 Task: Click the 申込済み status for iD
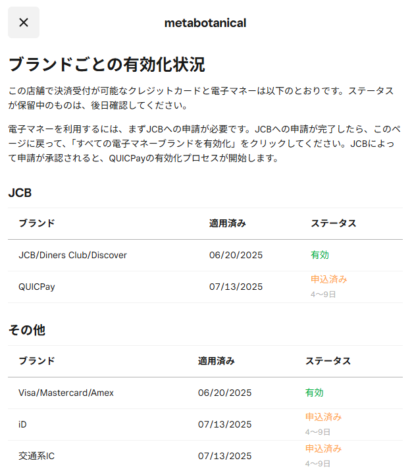point(323,417)
